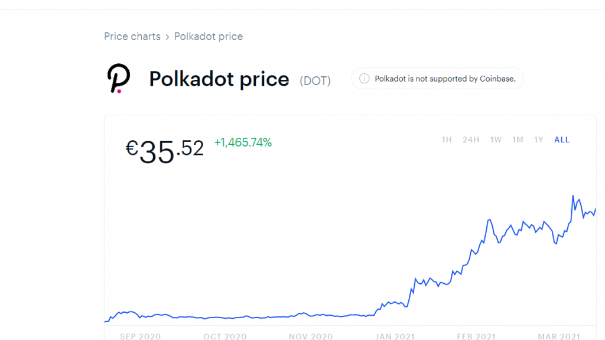Open the Price charts breadcrumb link
Viewport: 605px width, 340px height.
click(132, 37)
